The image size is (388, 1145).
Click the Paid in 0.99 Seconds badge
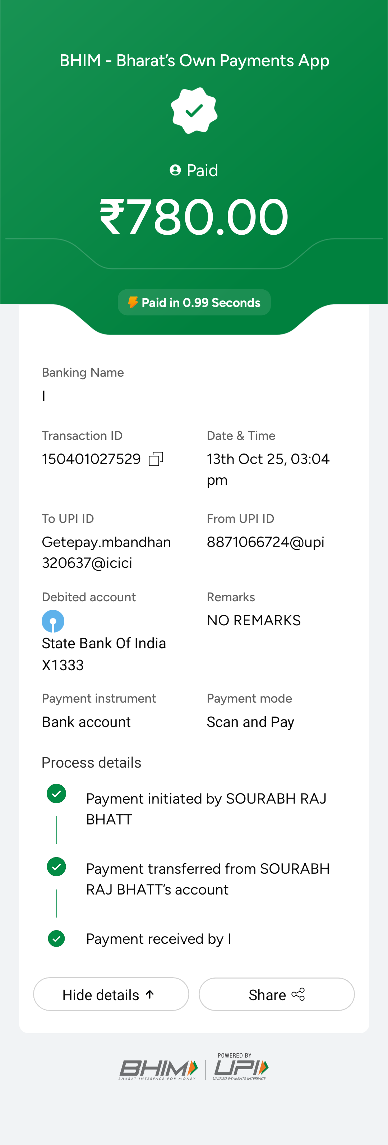pos(194,302)
